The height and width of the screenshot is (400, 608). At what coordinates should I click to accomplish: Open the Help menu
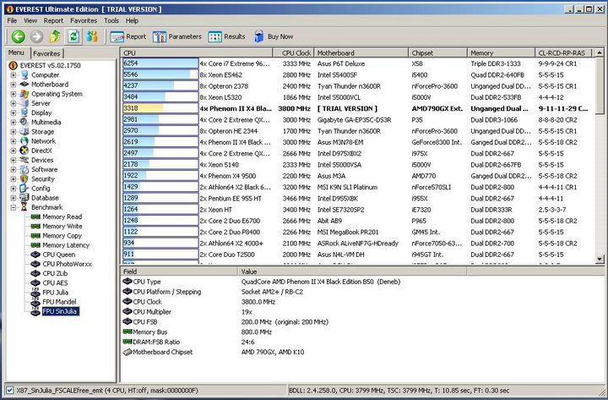132,20
